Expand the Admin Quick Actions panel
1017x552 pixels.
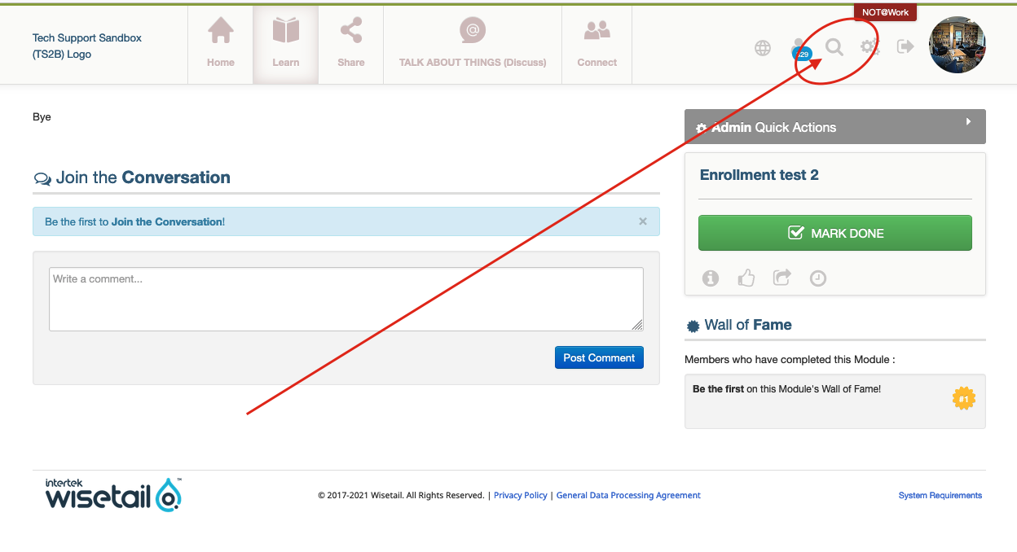click(968, 120)
